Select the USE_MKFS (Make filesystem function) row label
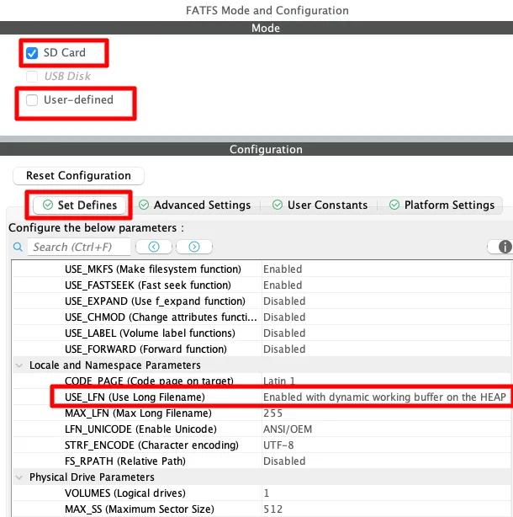 point(153,269)
